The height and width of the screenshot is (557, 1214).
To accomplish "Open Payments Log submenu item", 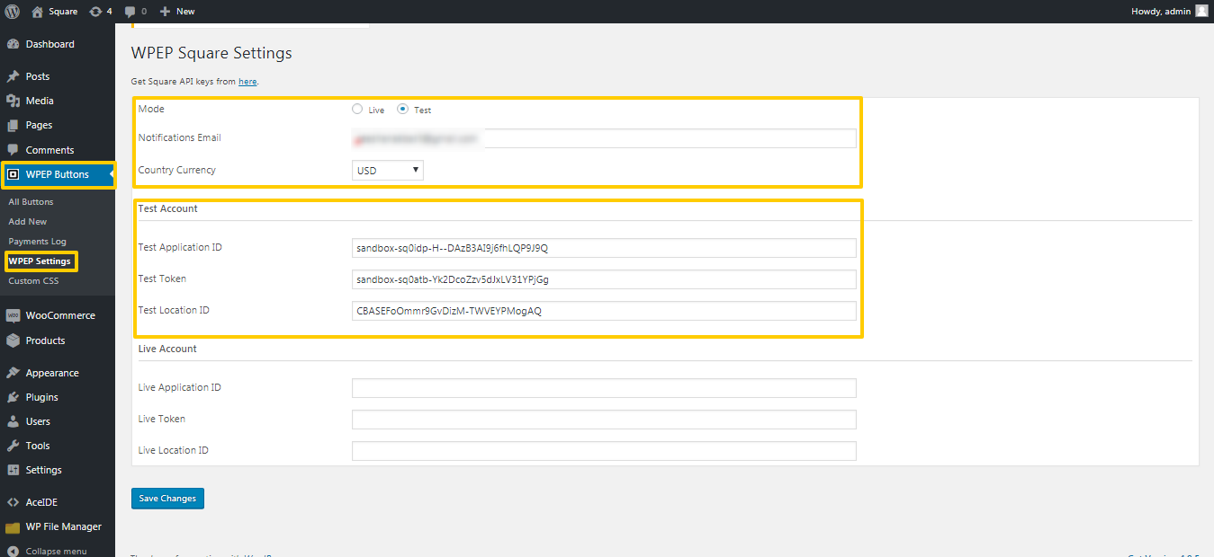I will (37, 242).
